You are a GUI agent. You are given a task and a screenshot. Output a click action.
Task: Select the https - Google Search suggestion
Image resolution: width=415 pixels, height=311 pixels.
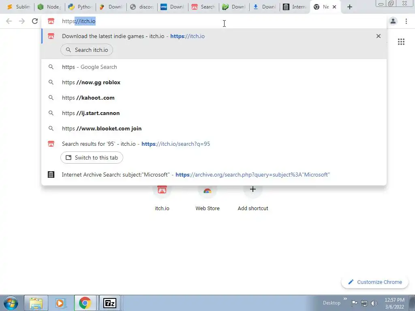pos(214,67)
